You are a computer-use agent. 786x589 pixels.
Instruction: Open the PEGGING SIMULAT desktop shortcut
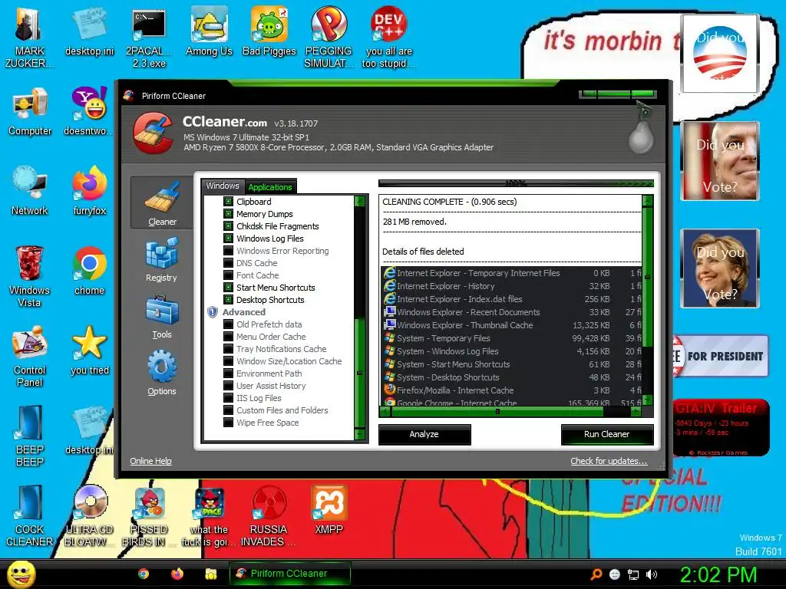(329, 38)
